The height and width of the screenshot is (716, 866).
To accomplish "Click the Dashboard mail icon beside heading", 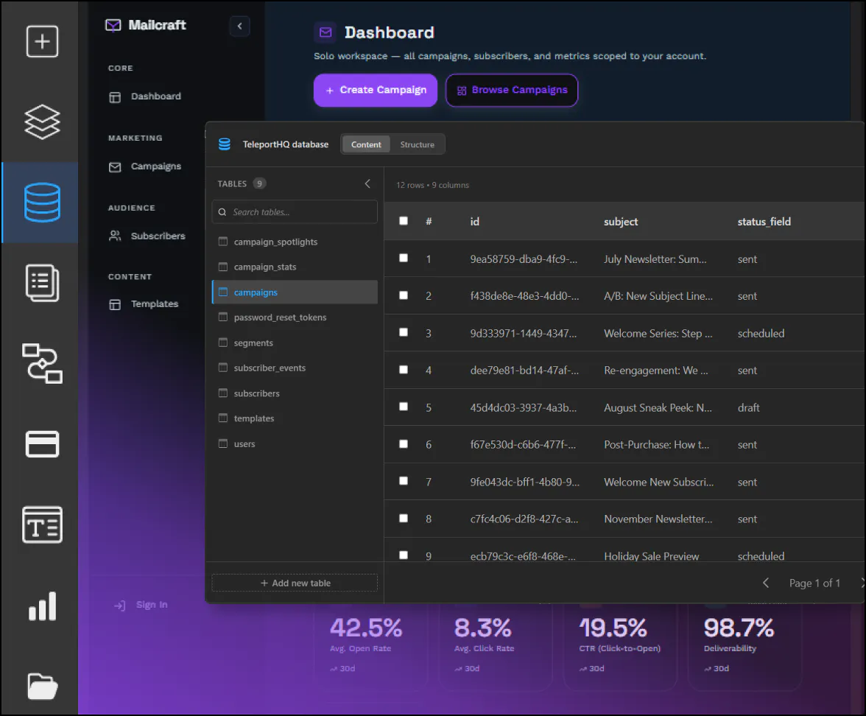I will pyautogui.click(x=325, y=32).
